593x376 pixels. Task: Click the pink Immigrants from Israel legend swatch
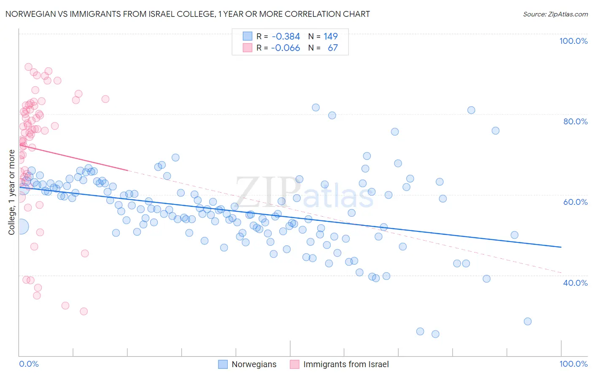coord(294,364)
